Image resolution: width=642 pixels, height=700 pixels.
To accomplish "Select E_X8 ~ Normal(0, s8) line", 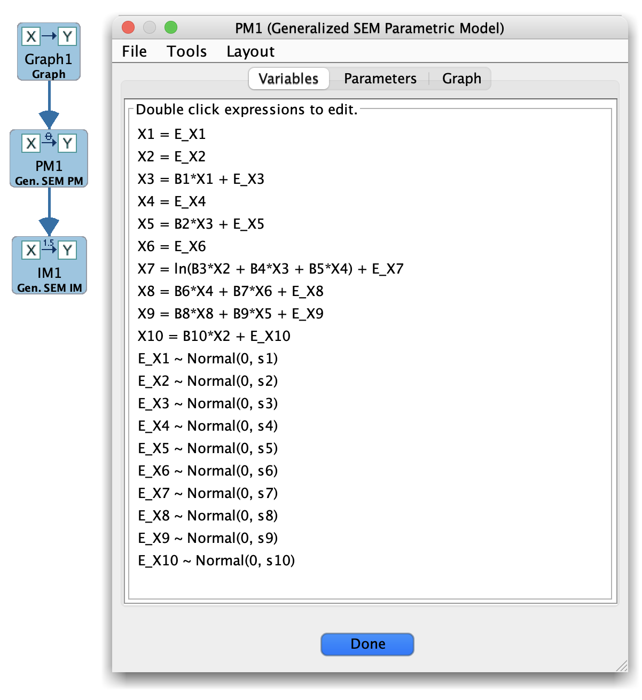I will [x=208, y=516].
